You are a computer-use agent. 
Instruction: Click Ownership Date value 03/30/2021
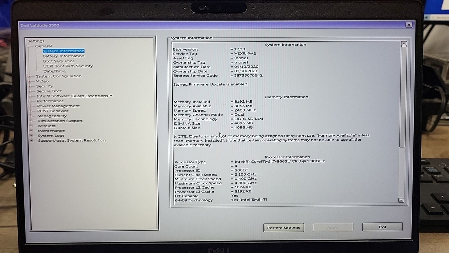point(246,71)
